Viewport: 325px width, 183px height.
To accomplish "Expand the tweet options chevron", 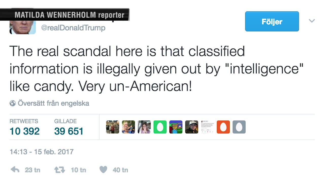I will pos(312,21).
